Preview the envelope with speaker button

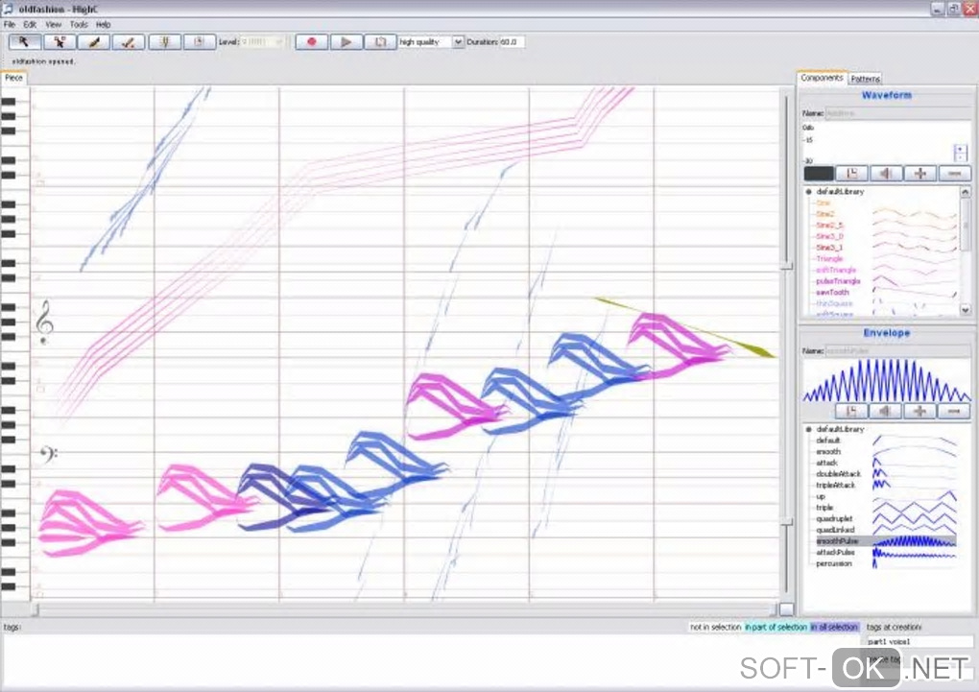point(885,411)
